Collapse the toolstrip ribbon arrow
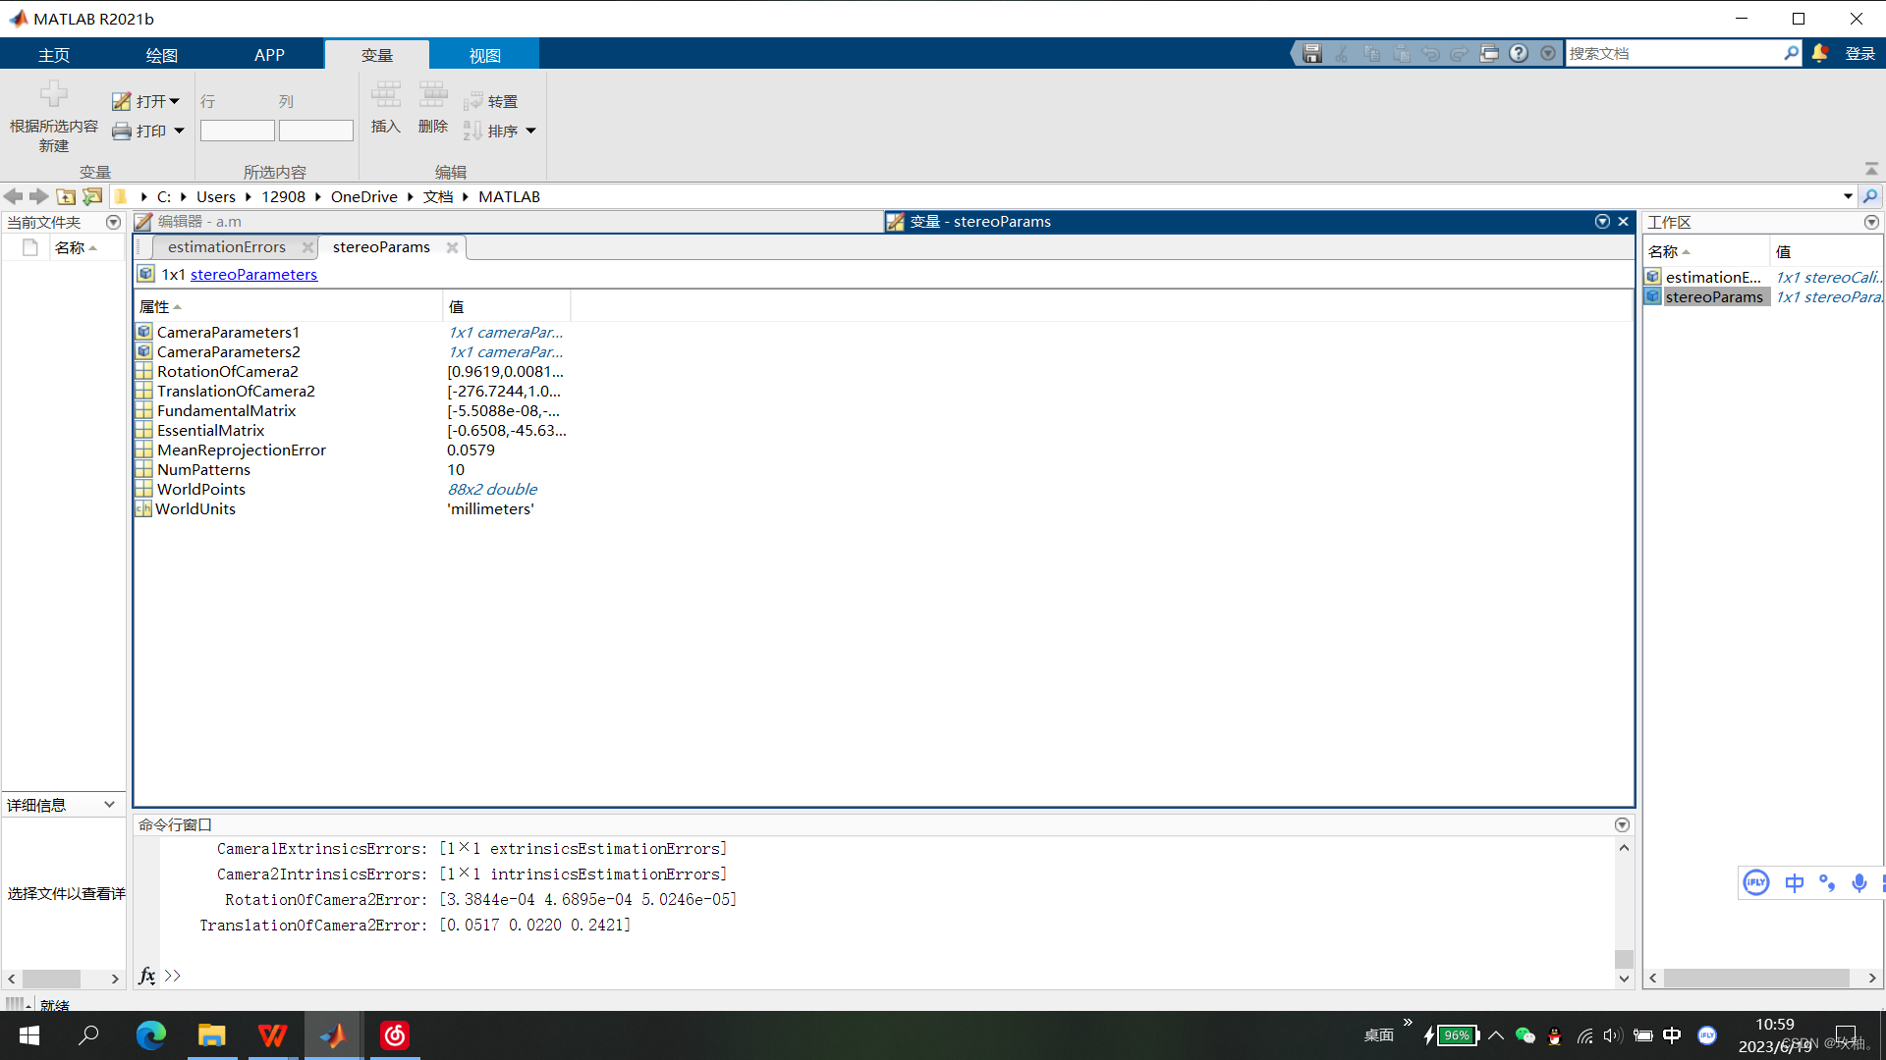 point(1871,169)
